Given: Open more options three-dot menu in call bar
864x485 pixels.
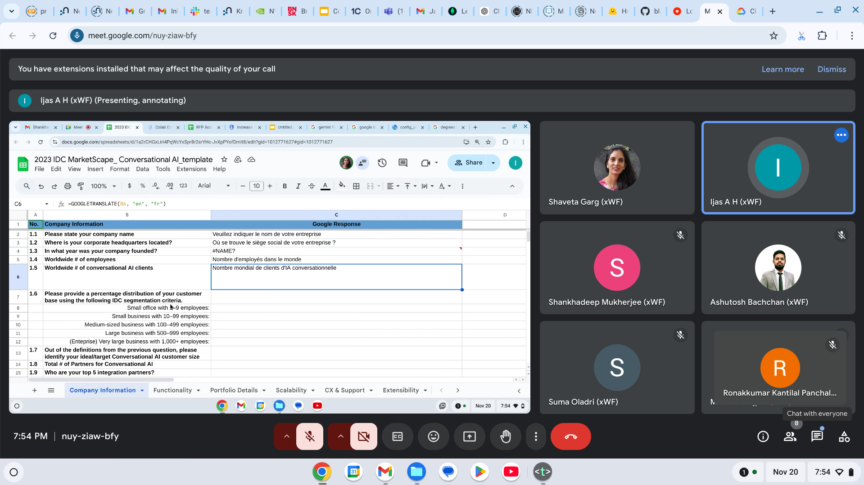Looking at the screenshot, I should pyautogui.click(x=536, y=436).
